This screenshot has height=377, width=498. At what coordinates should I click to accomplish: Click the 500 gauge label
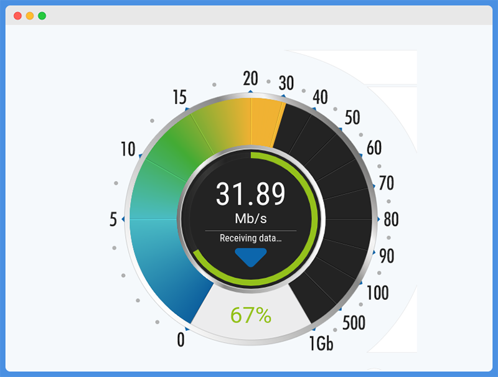354,323
